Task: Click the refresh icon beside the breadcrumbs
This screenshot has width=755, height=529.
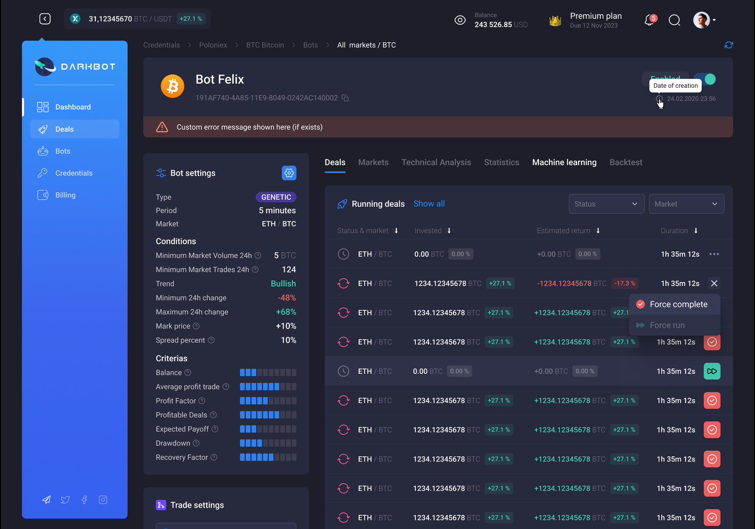Action: [729, 45]
